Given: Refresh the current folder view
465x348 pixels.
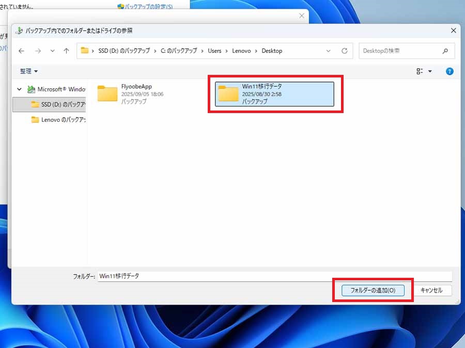Looking at the screenshot, I should [x=344, y=51].
